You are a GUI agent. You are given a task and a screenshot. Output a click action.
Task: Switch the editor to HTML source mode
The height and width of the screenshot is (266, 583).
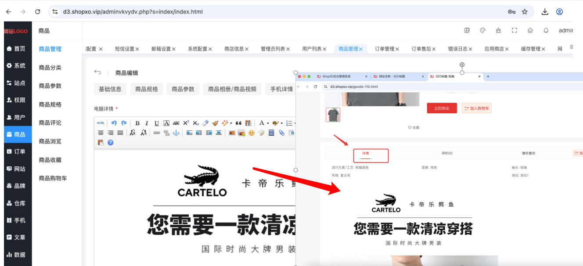(x=101, y=123)
